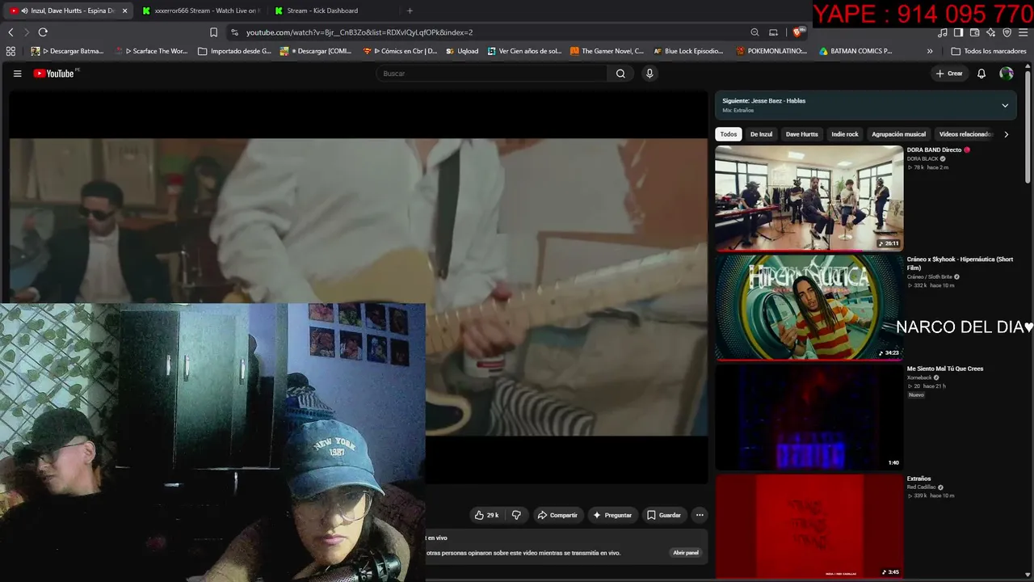
Task: Open the 'DORA BAND Directo' video title
Action: point(934,150)
